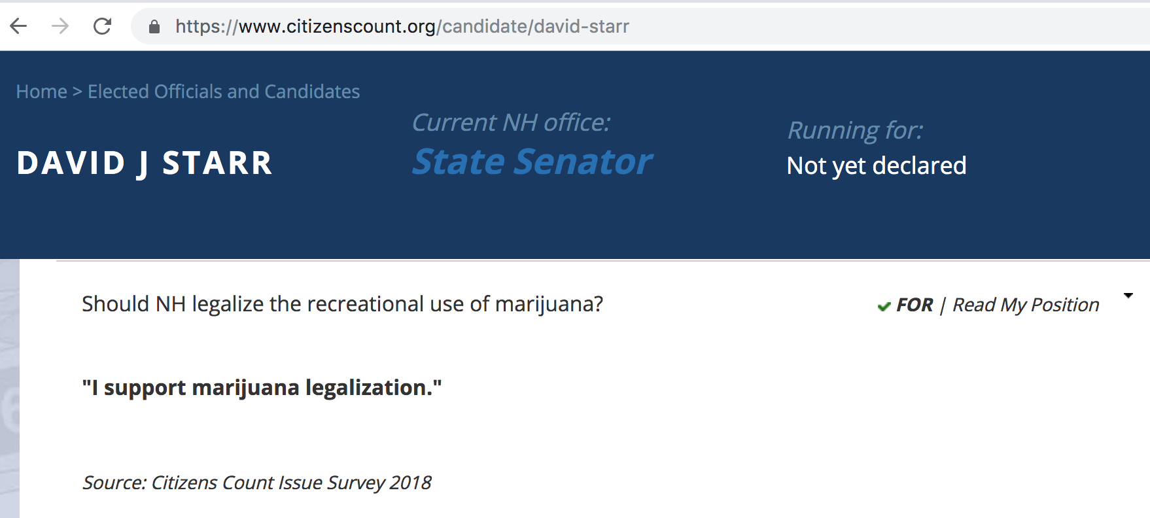Click the Running for label

pos(855,130)
